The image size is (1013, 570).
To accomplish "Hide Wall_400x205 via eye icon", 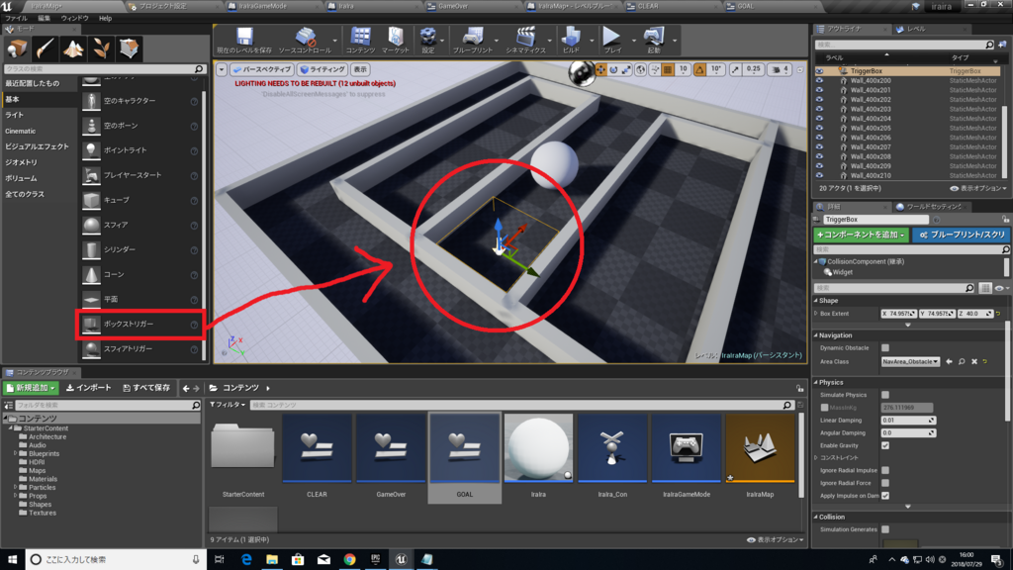I will pos(819,128).
